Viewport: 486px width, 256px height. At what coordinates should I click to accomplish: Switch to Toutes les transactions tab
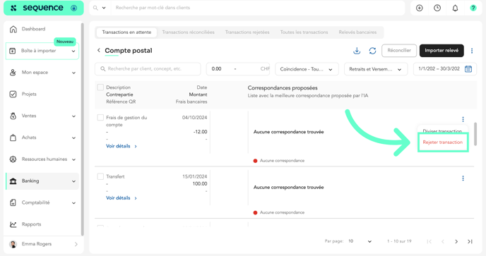click(x=304, y=32)
